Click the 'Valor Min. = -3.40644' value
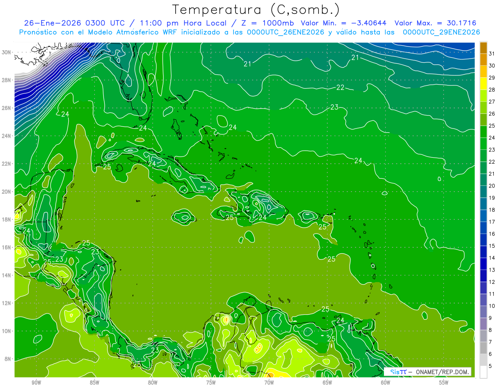 pos(344,23)
